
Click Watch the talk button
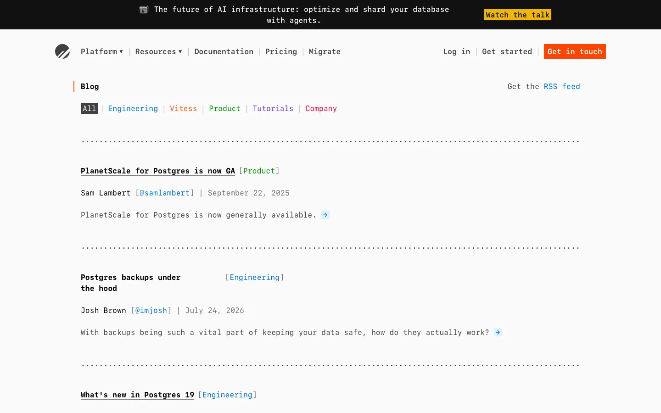(x=518, y=15)
